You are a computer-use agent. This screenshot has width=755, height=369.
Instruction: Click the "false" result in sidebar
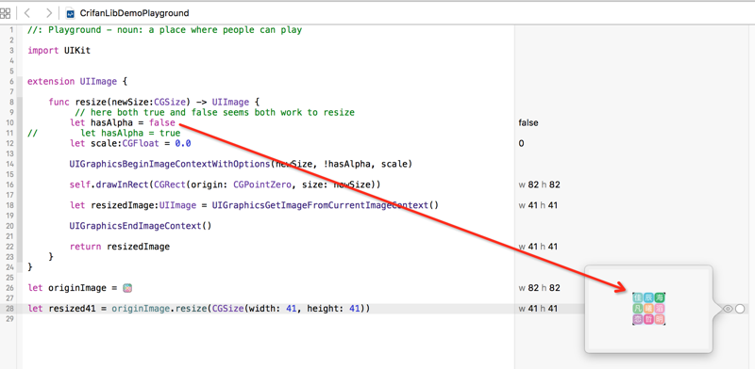click(x=528, y=123)
